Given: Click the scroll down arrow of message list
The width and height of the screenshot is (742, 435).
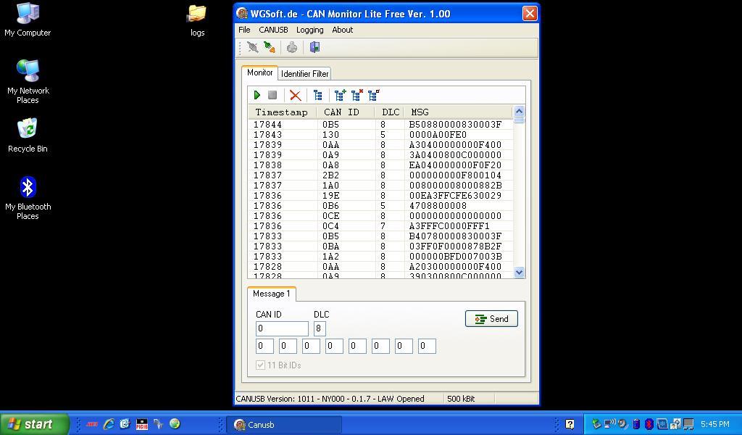Looking at the screenshot, I should click(519, 272).
